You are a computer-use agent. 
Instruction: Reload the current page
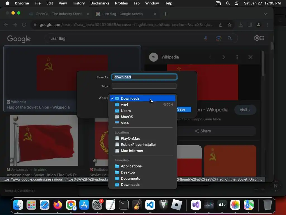point(24,25)
